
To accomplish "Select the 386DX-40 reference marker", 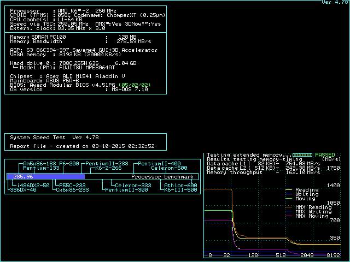I will pos(23,190).
